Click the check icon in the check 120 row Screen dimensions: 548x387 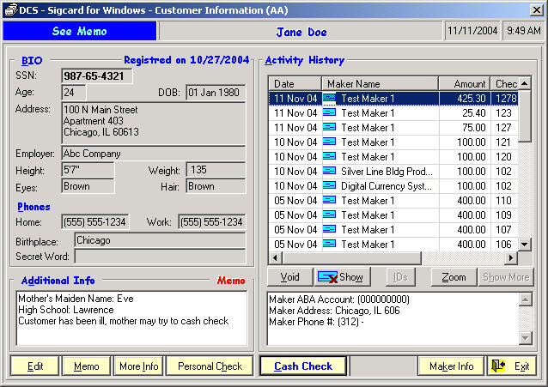coord(329,156)
